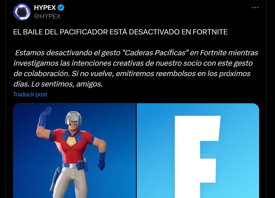
Task: Open the Fortnite F logo image
Action: [x=198, y=151]
